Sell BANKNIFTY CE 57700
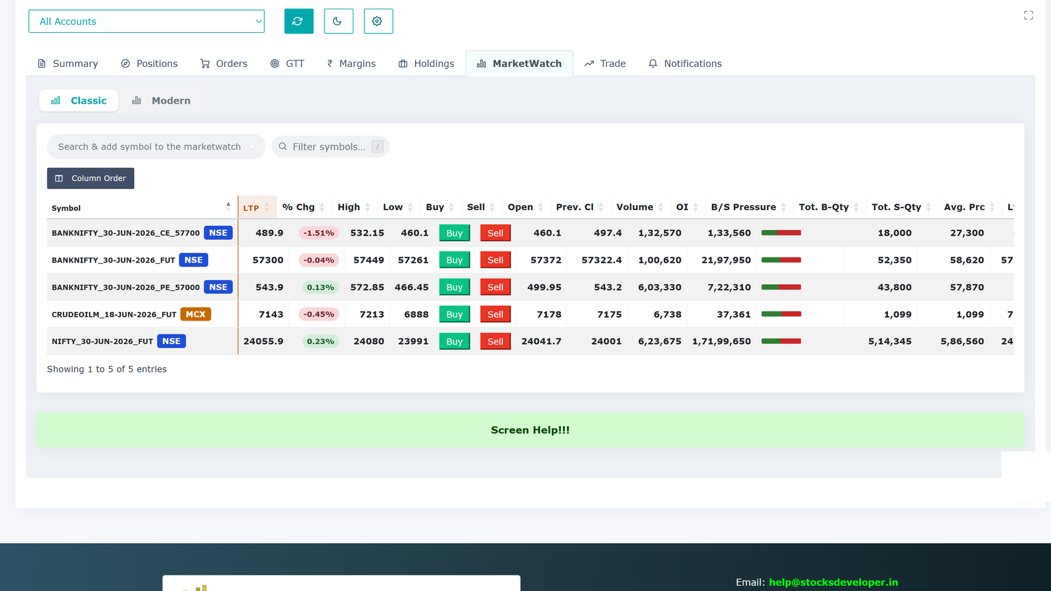 [495, 233]
